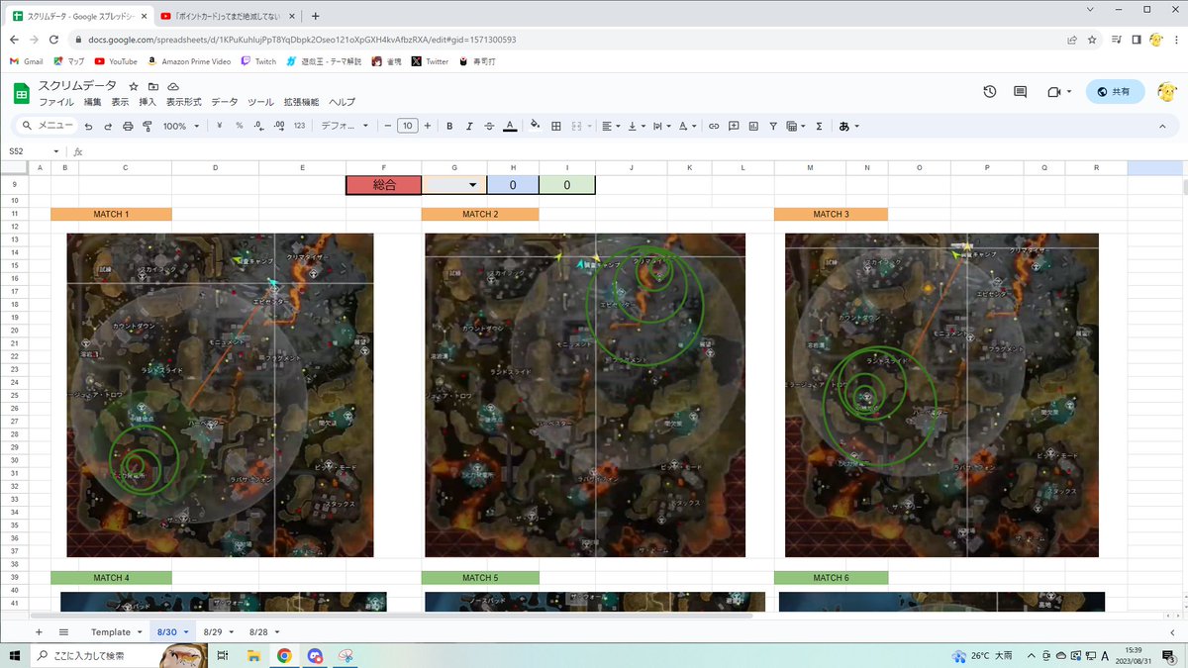The height and width of the screenshot is (668, 1188).
Task: Increase font size with plus button
Action: pos(428,127)
